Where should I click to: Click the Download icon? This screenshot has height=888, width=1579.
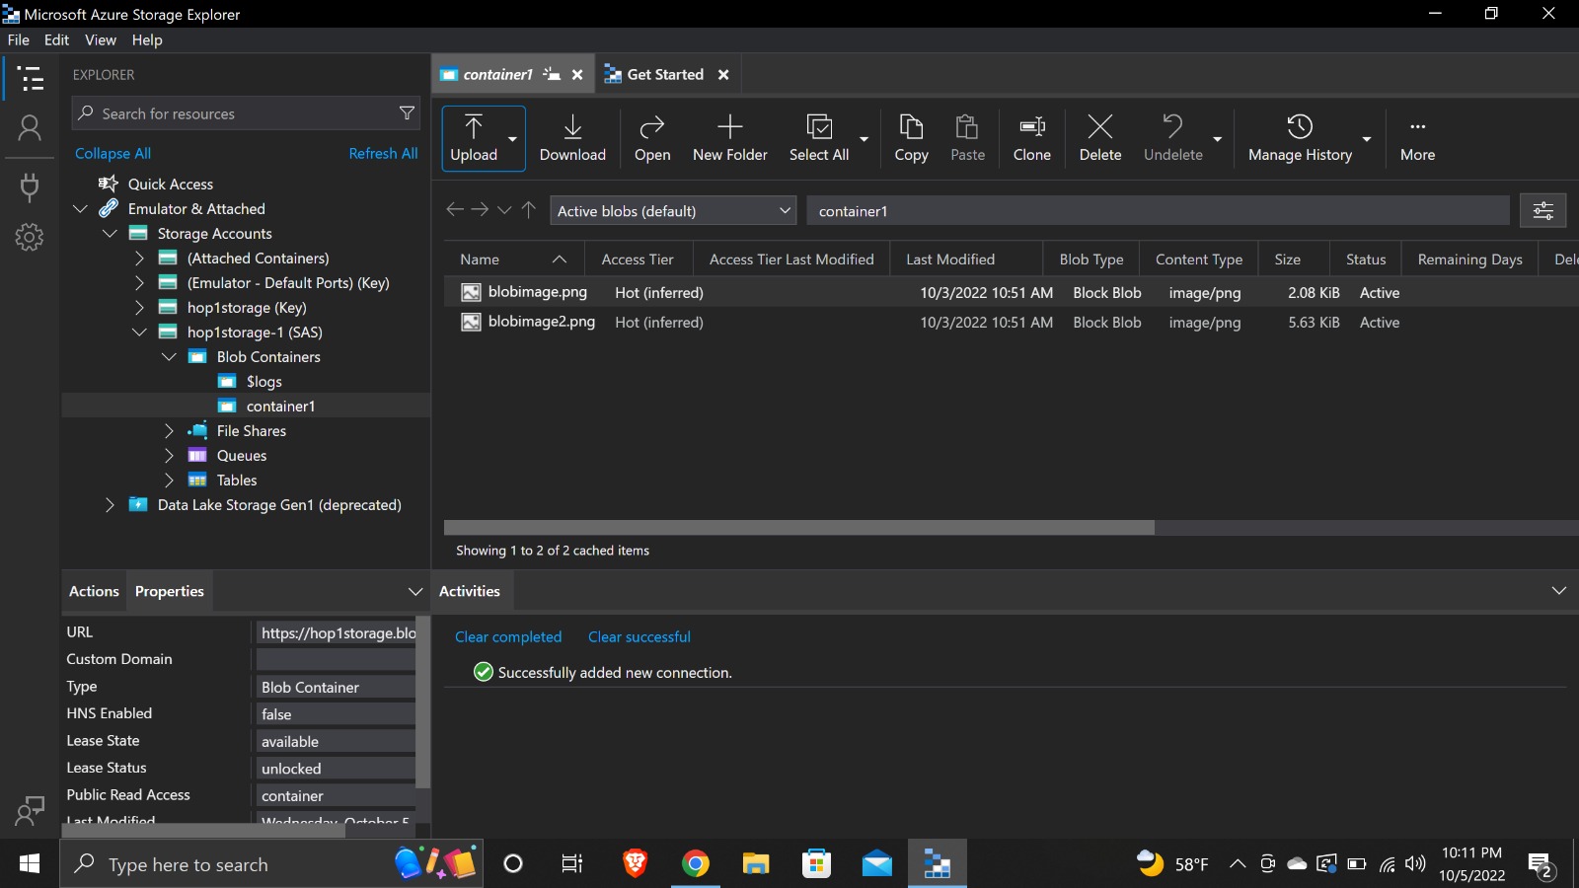[572, 138]
